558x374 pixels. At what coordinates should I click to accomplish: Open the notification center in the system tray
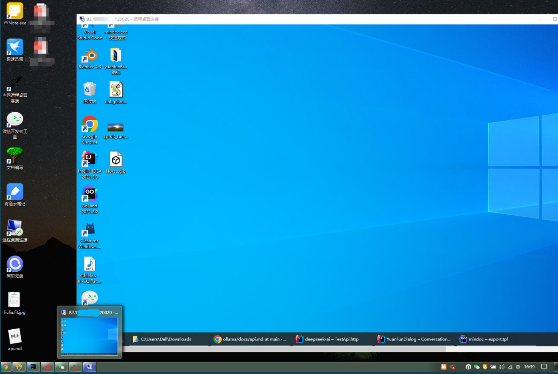(544, 367)
